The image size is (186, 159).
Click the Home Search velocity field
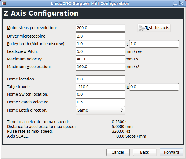(x=100, y=102)
